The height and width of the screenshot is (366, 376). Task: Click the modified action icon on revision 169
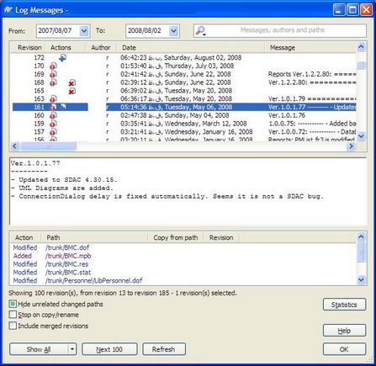pyautogui.click(x=53, y=74)
